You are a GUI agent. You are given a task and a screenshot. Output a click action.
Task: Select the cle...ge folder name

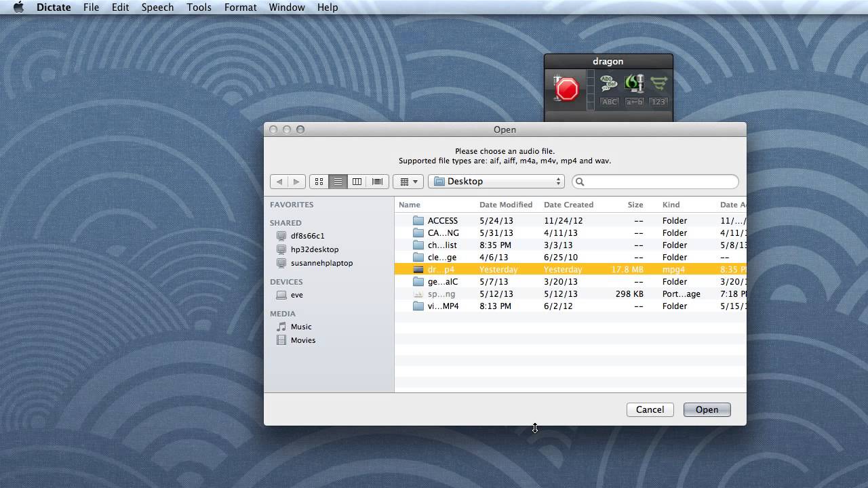tap(442, 258)
